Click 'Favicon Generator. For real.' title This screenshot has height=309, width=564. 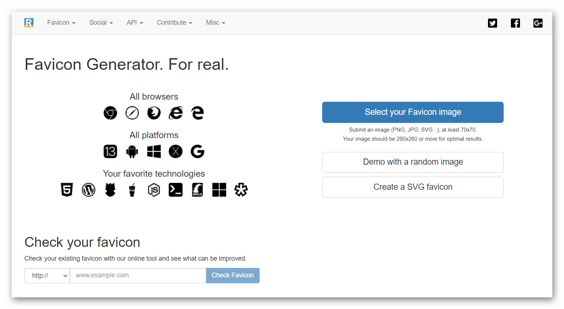tap(127, 64)
